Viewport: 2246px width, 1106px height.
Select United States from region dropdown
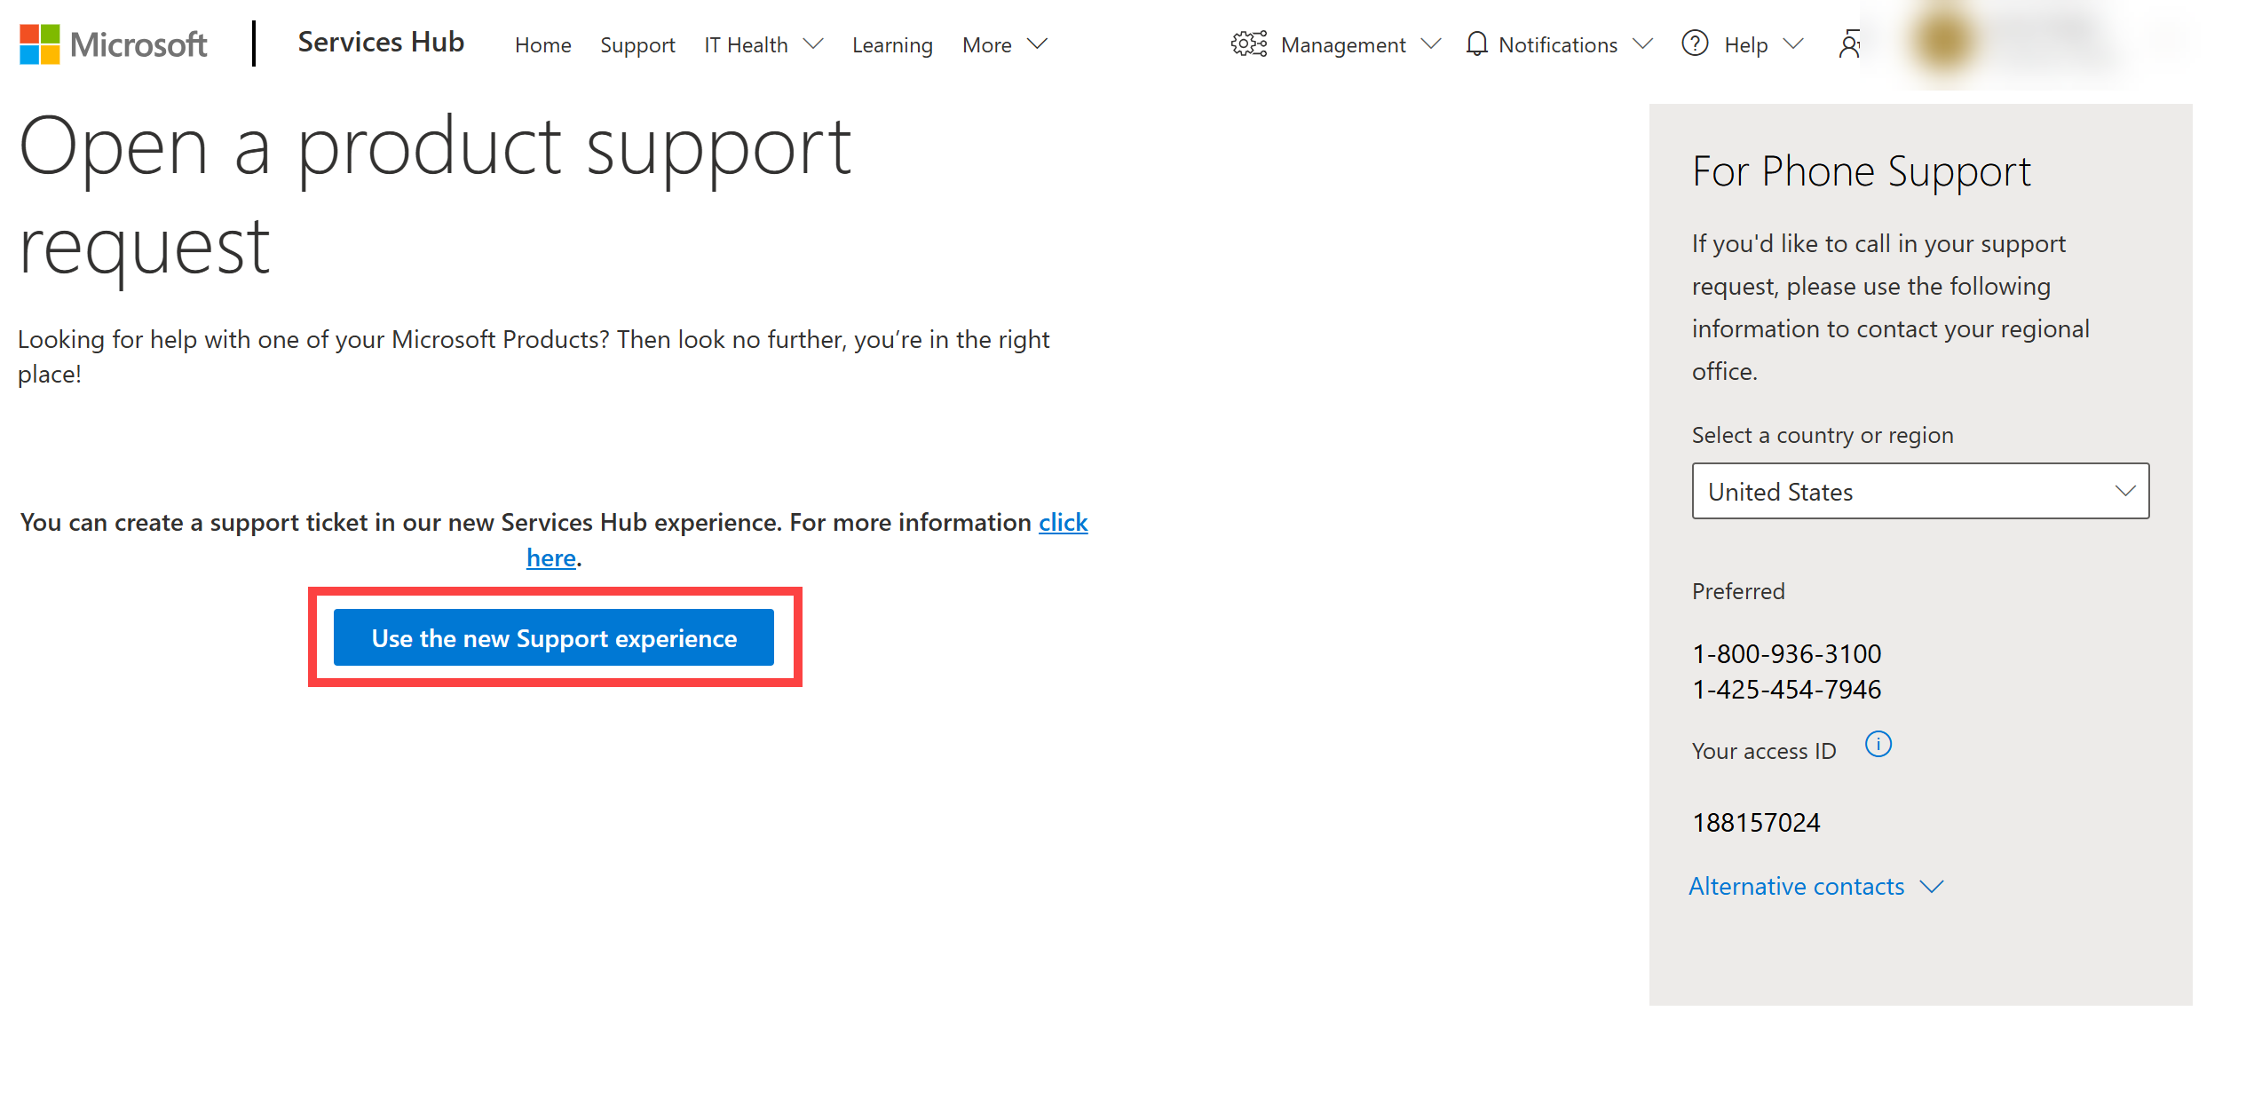[1919, 490]
